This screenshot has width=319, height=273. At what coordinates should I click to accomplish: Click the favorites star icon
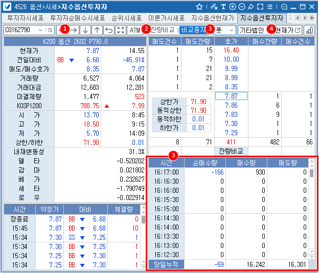click(199, 7)
